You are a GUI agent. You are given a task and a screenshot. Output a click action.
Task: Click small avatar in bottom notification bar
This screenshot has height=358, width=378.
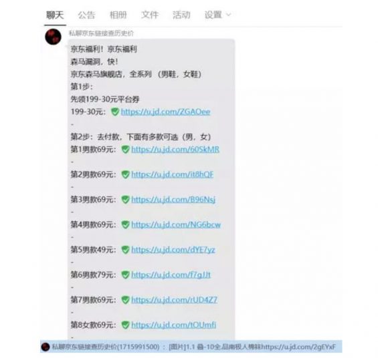point(45,347)
